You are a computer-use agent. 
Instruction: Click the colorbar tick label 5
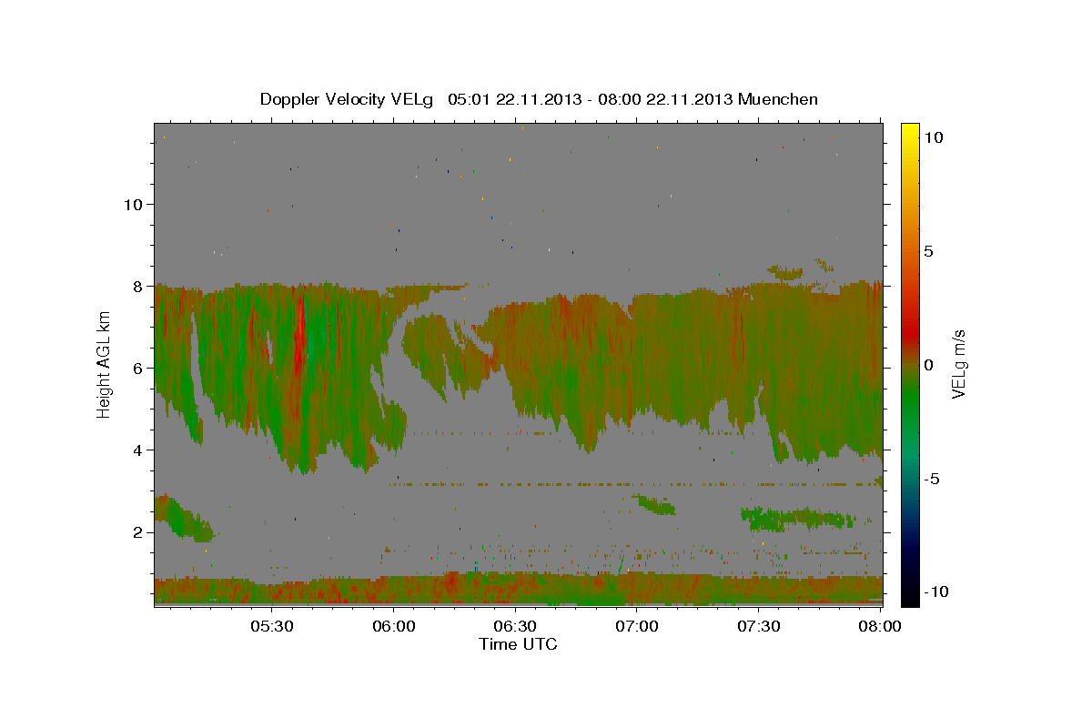point(927,251)
